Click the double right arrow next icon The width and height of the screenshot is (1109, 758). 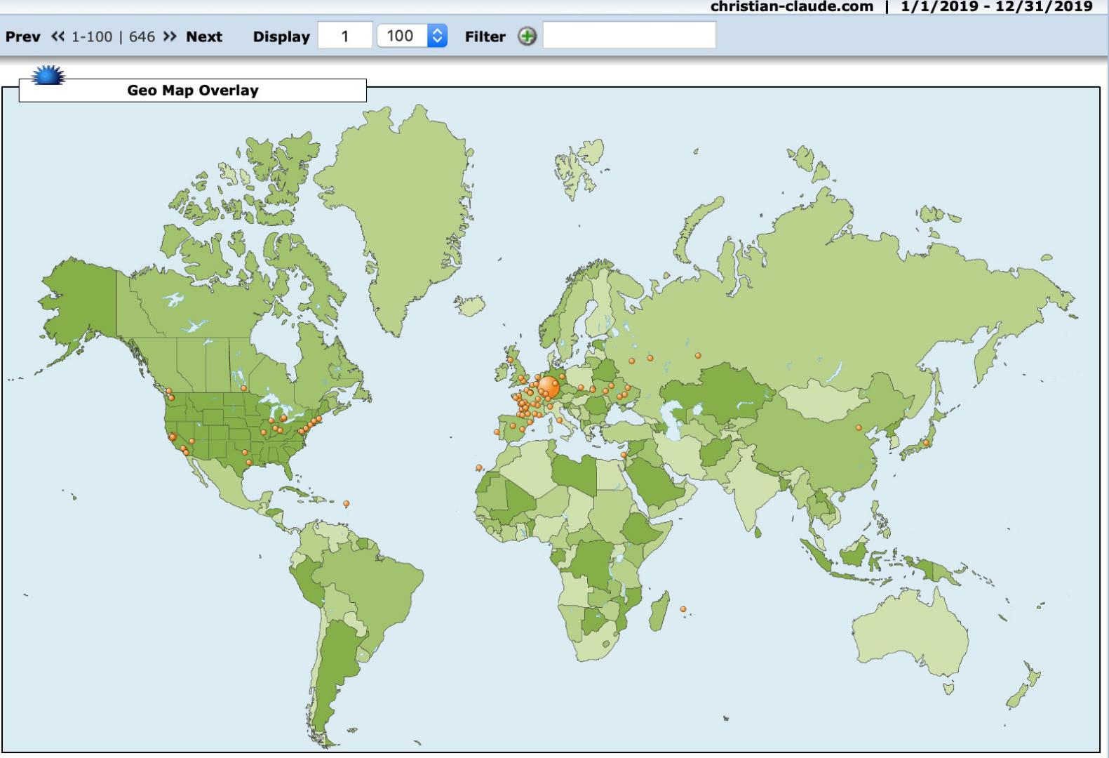(170, 36)
